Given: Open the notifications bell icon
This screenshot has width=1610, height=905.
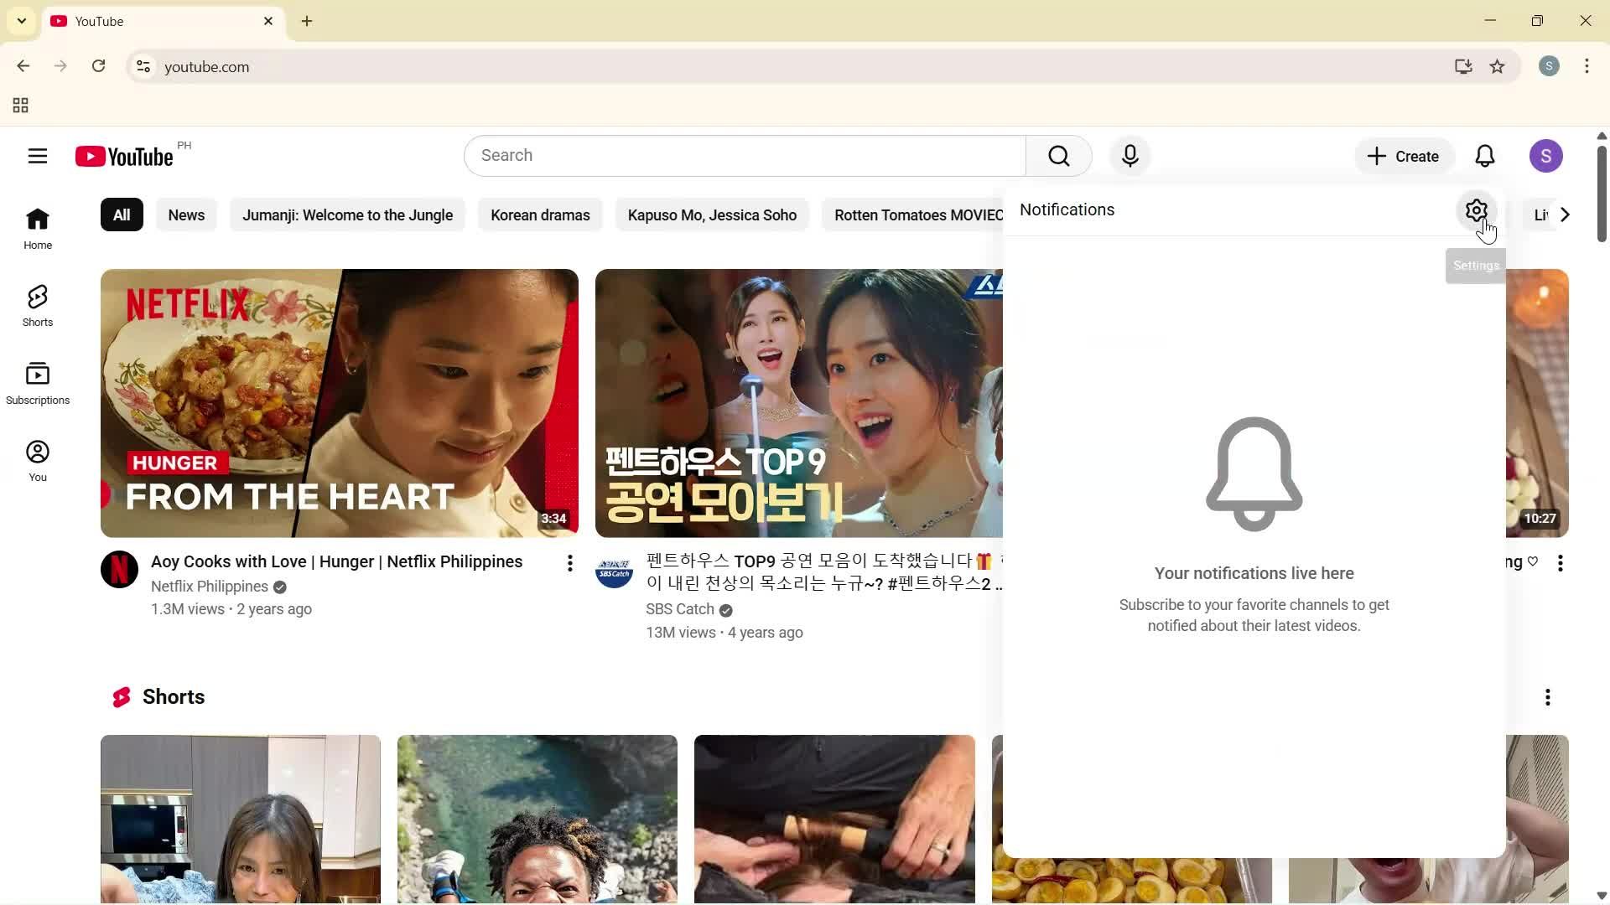Looking at the screenshot, I should tap(1485, 156).
